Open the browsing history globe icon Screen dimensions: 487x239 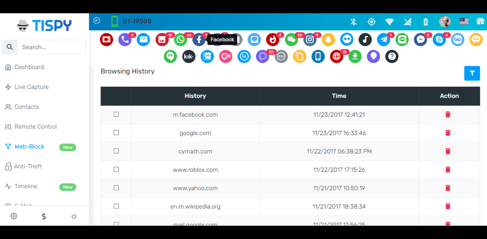[x=337, y=56]
